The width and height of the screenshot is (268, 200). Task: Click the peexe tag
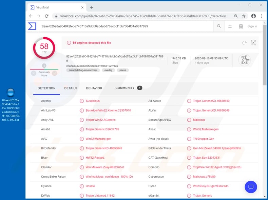[x=123, y=70]
